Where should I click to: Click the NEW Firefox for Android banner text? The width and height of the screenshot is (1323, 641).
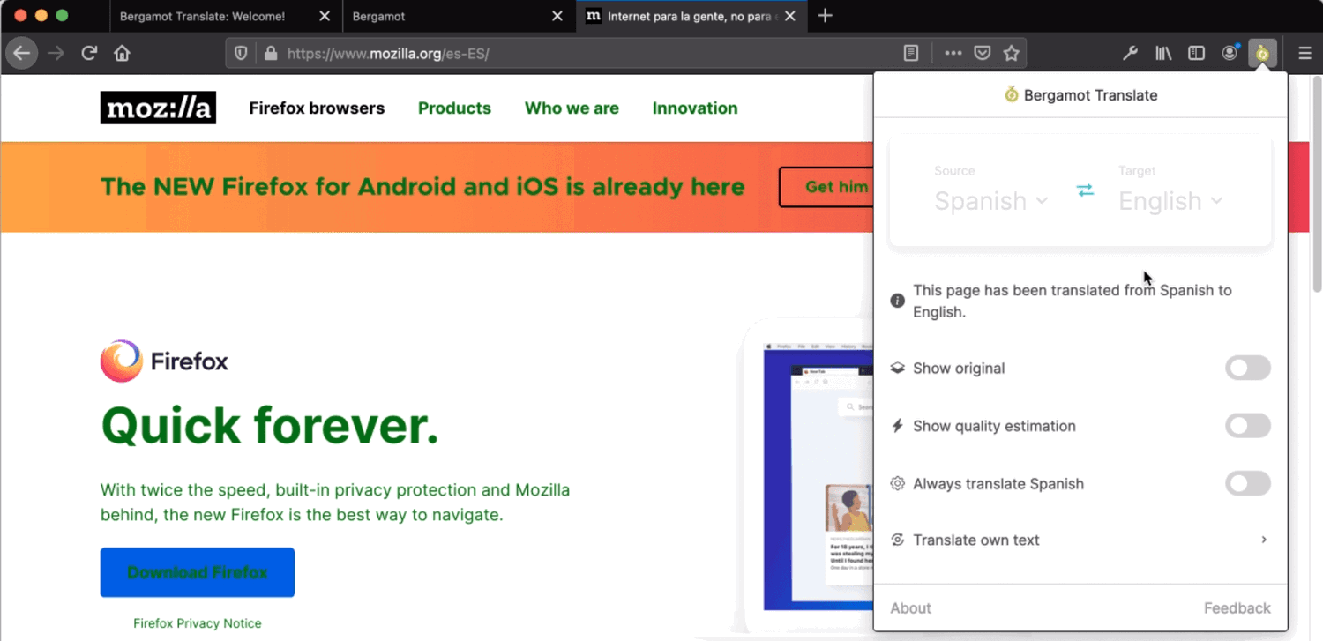(422, 187)
